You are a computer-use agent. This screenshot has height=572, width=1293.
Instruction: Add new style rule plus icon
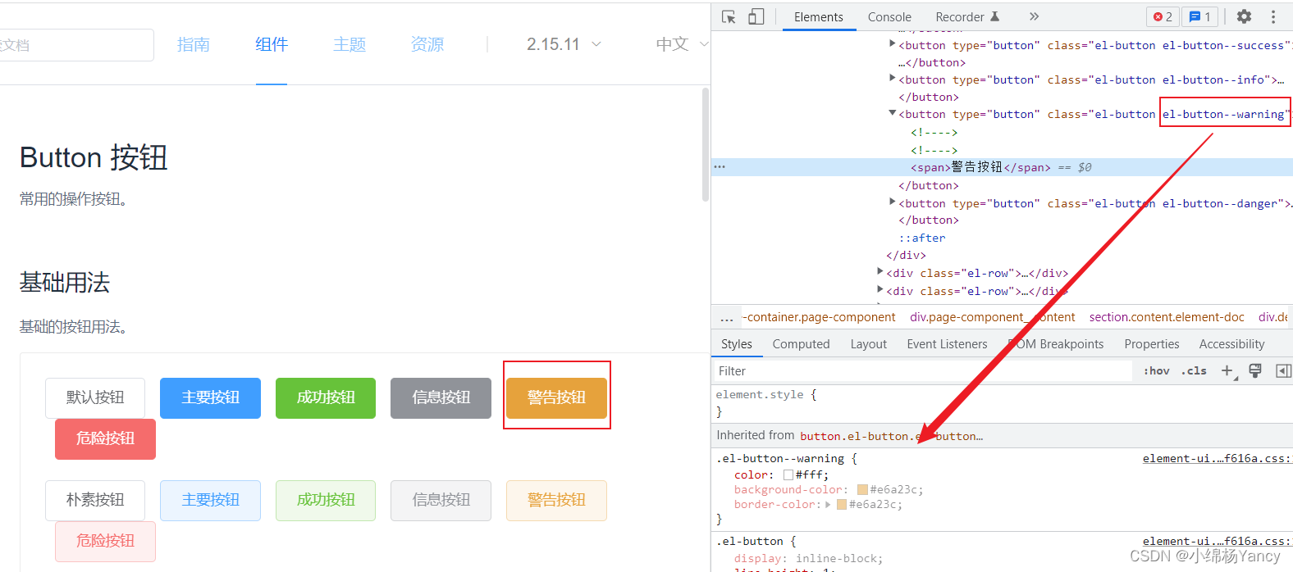1227,371
